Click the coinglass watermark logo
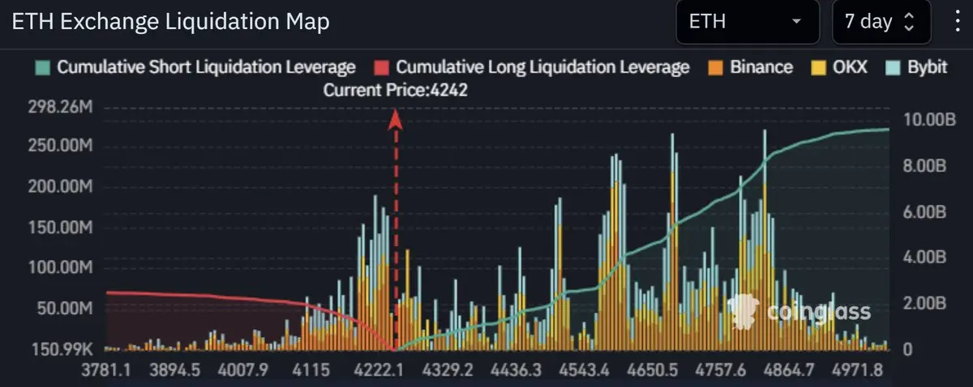 point(799,312)
